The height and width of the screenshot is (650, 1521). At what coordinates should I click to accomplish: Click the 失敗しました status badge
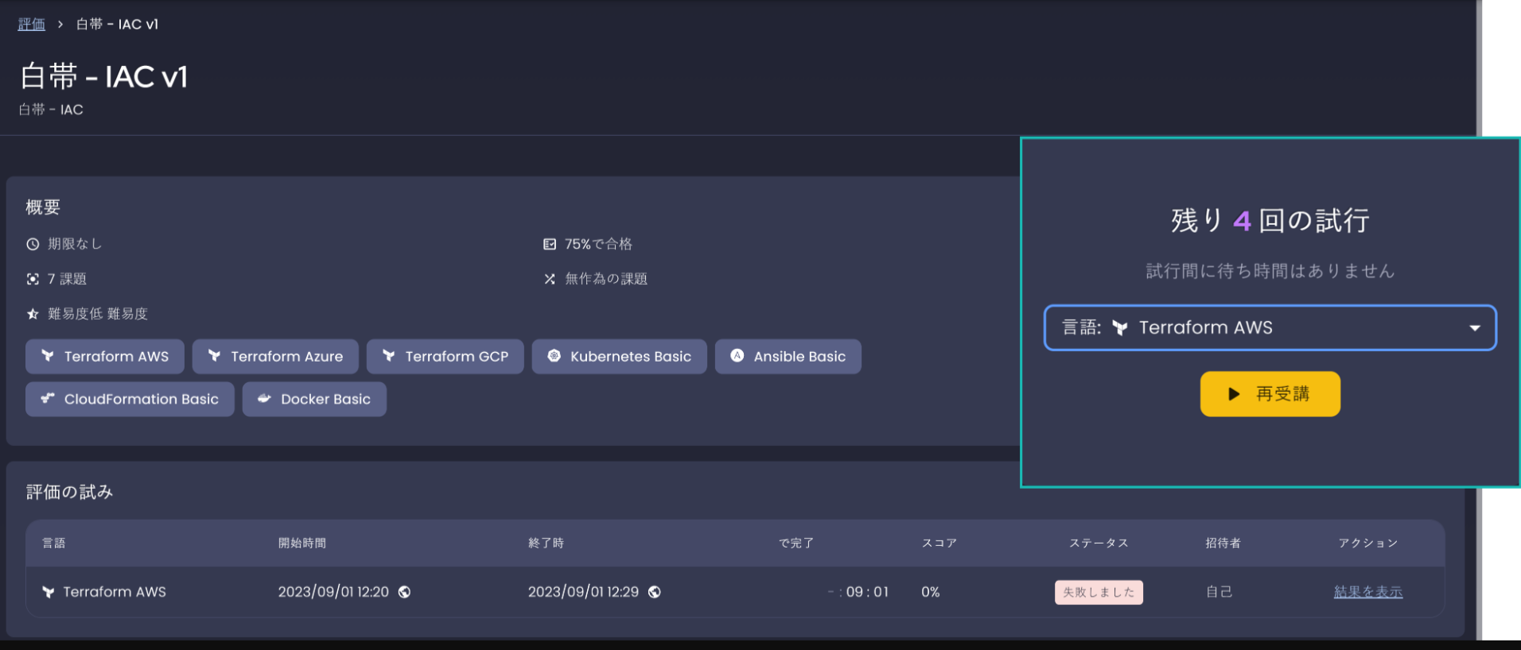click(1098, 592)
